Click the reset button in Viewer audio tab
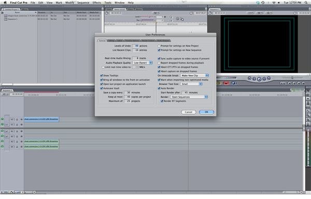311x199 pixels. [177, 19]
